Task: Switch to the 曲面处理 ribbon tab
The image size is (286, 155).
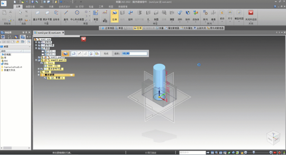Action: pos(30,6)
